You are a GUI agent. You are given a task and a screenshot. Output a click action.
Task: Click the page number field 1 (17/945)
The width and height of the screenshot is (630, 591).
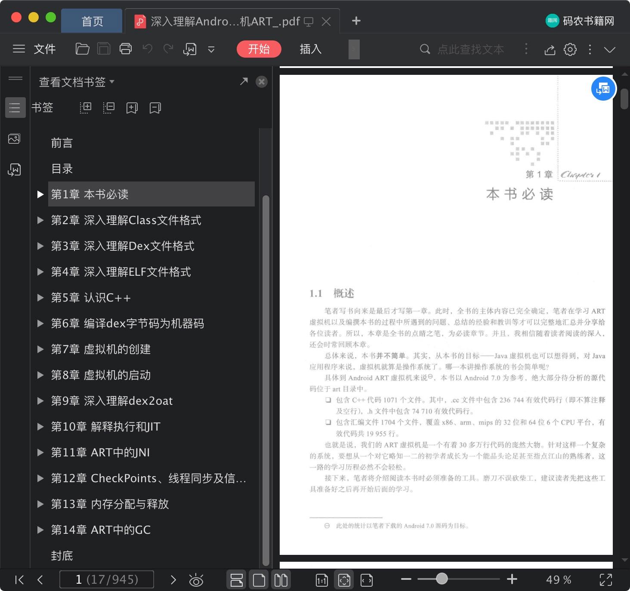pyautogui.click(x=107, y=579)
